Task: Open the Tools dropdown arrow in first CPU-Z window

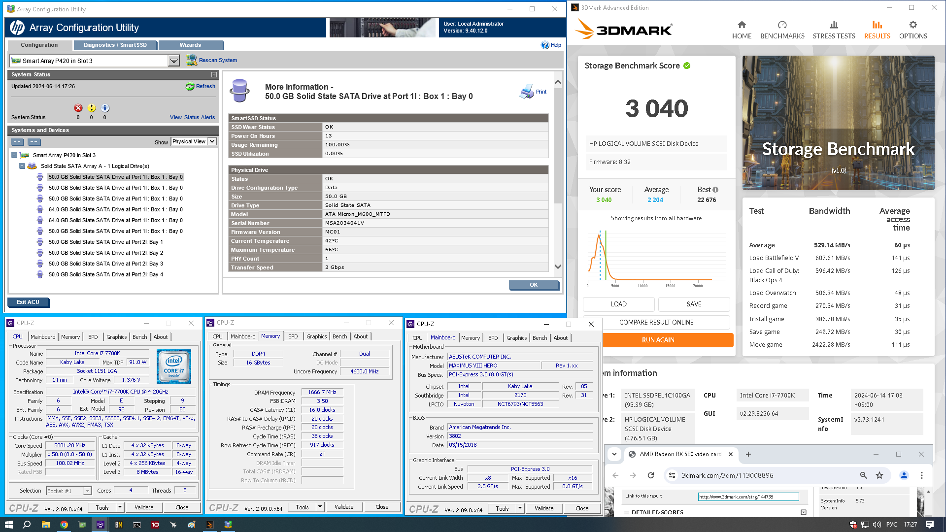Action: (x=119, y=507)
